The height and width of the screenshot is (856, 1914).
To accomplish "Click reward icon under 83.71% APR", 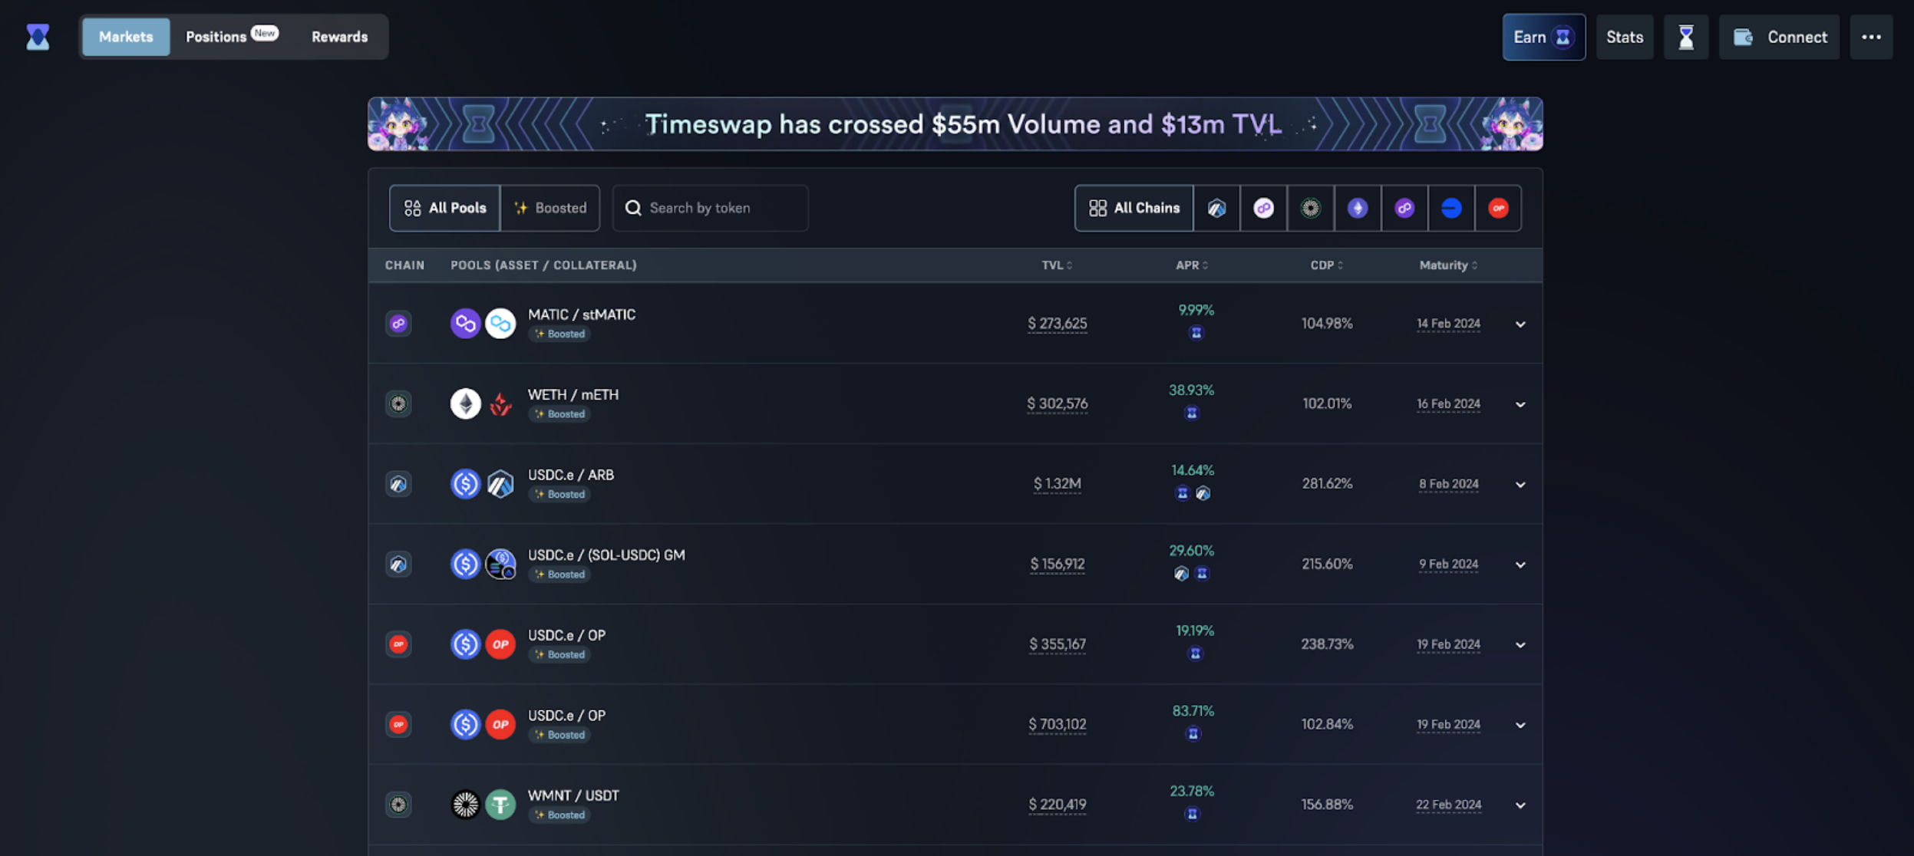I will point(1193,734).
